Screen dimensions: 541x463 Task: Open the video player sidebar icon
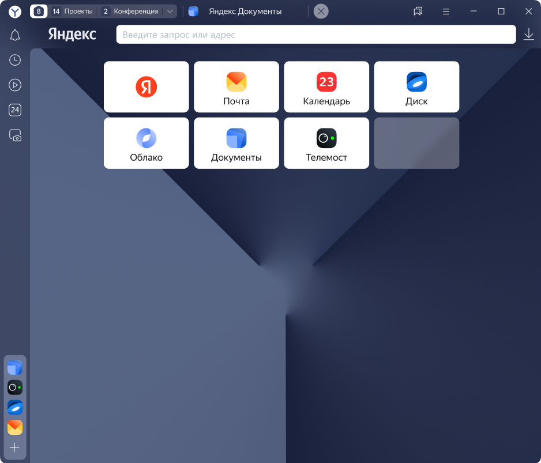pyautogui.click(x=15, y=85)
